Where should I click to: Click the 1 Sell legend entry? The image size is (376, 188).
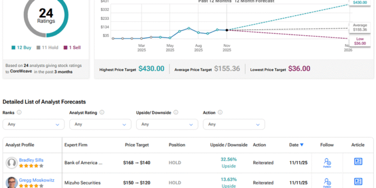coord(72,48)
